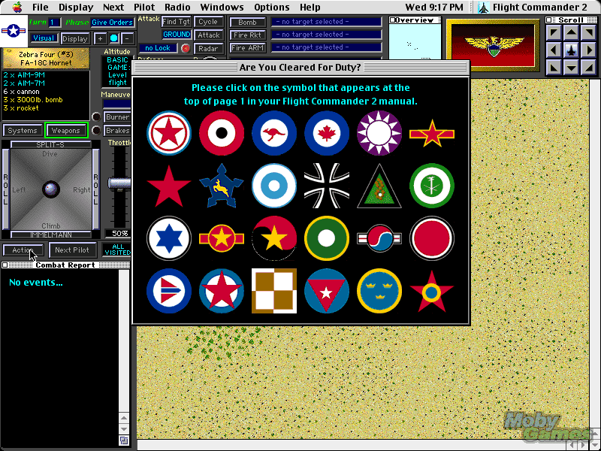Select the blue pentagon springbok emblem

click(221, 186)
